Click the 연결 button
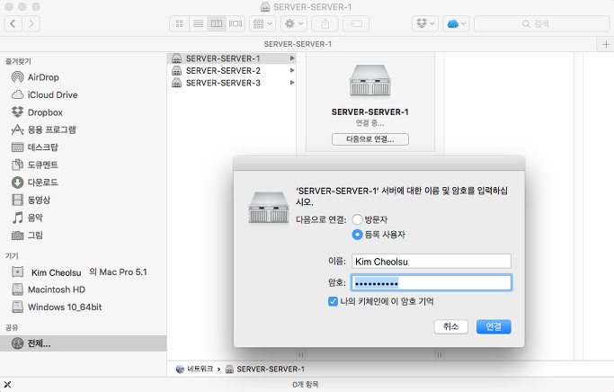This screenshot has height=392, width=614. click(x=494, y=326)
